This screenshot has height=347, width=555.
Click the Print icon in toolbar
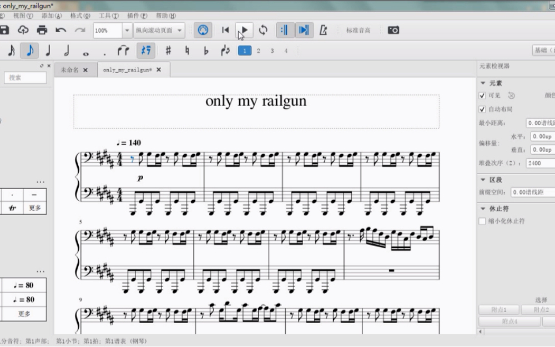42,30
